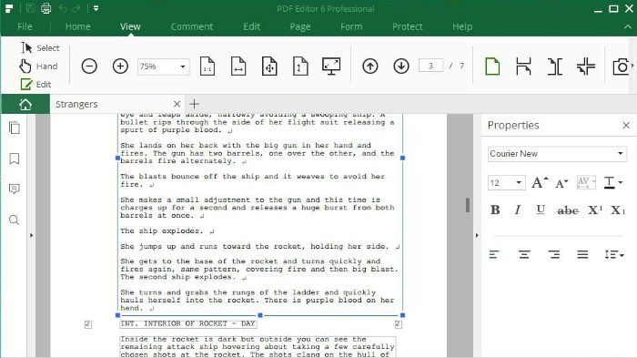Screen dimensions: 637x358
Task: Select the Fit Width page icon
Action: tap(238, 66)
